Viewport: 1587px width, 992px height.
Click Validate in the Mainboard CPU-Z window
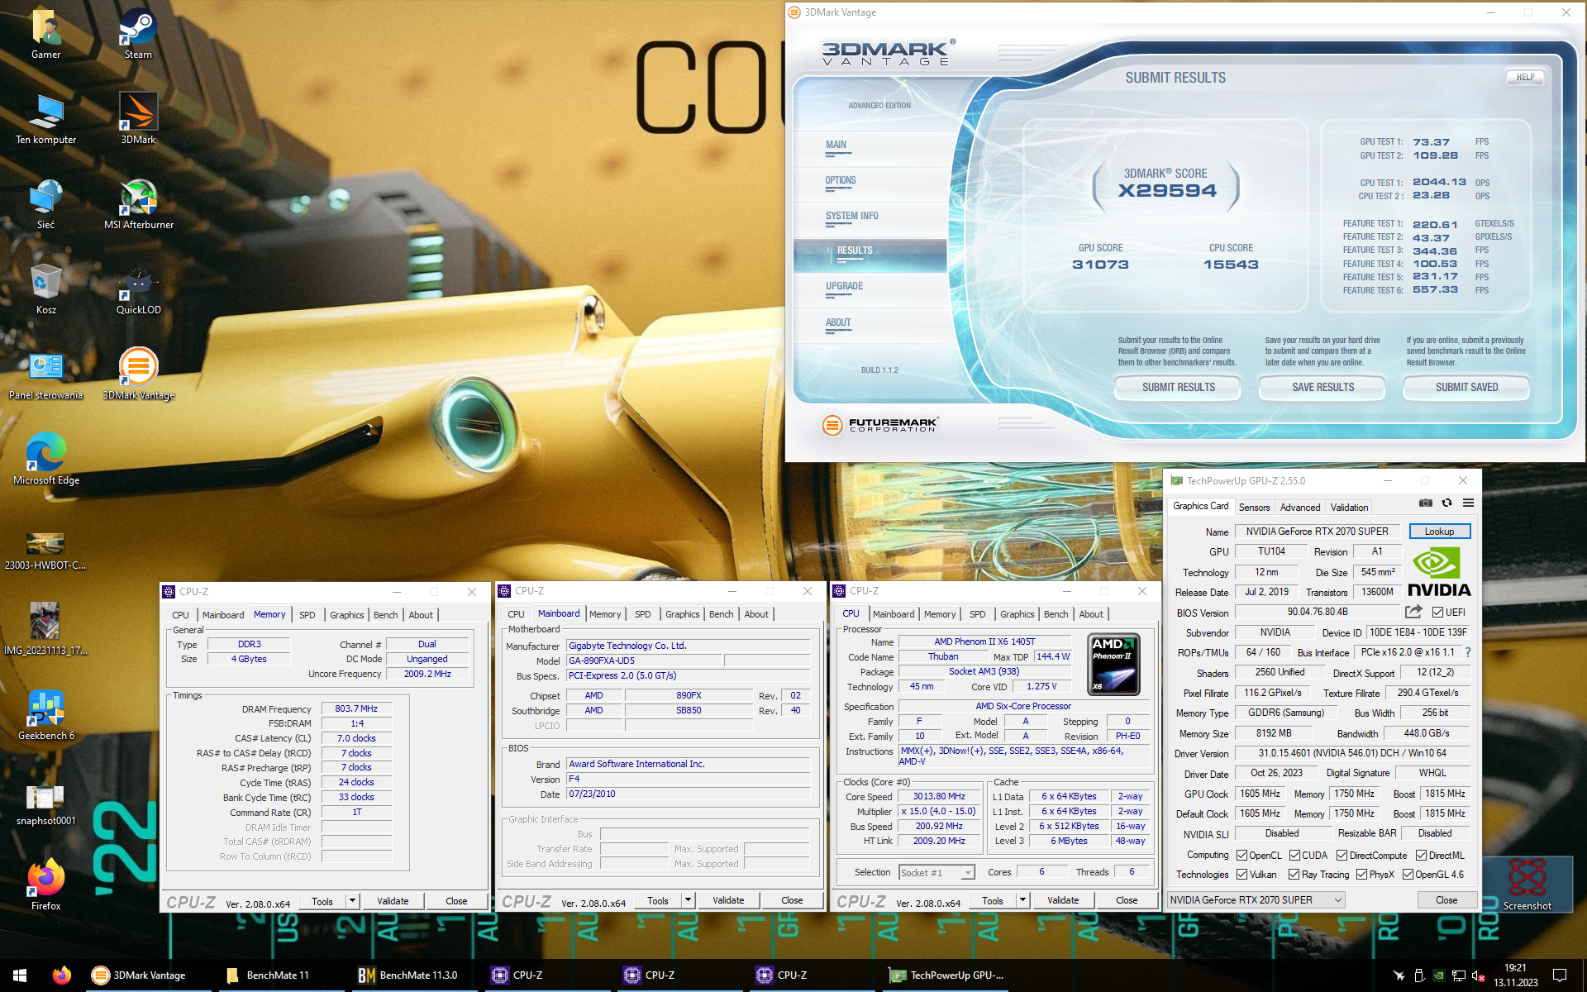pyautogui.click(x=728, y=900)
